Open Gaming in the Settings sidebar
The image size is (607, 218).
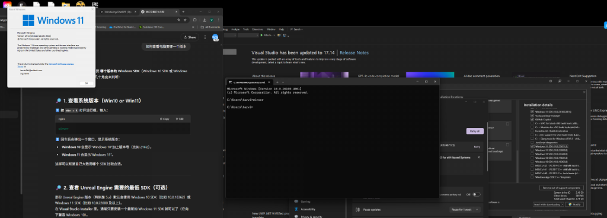click(x=305, y=201)
